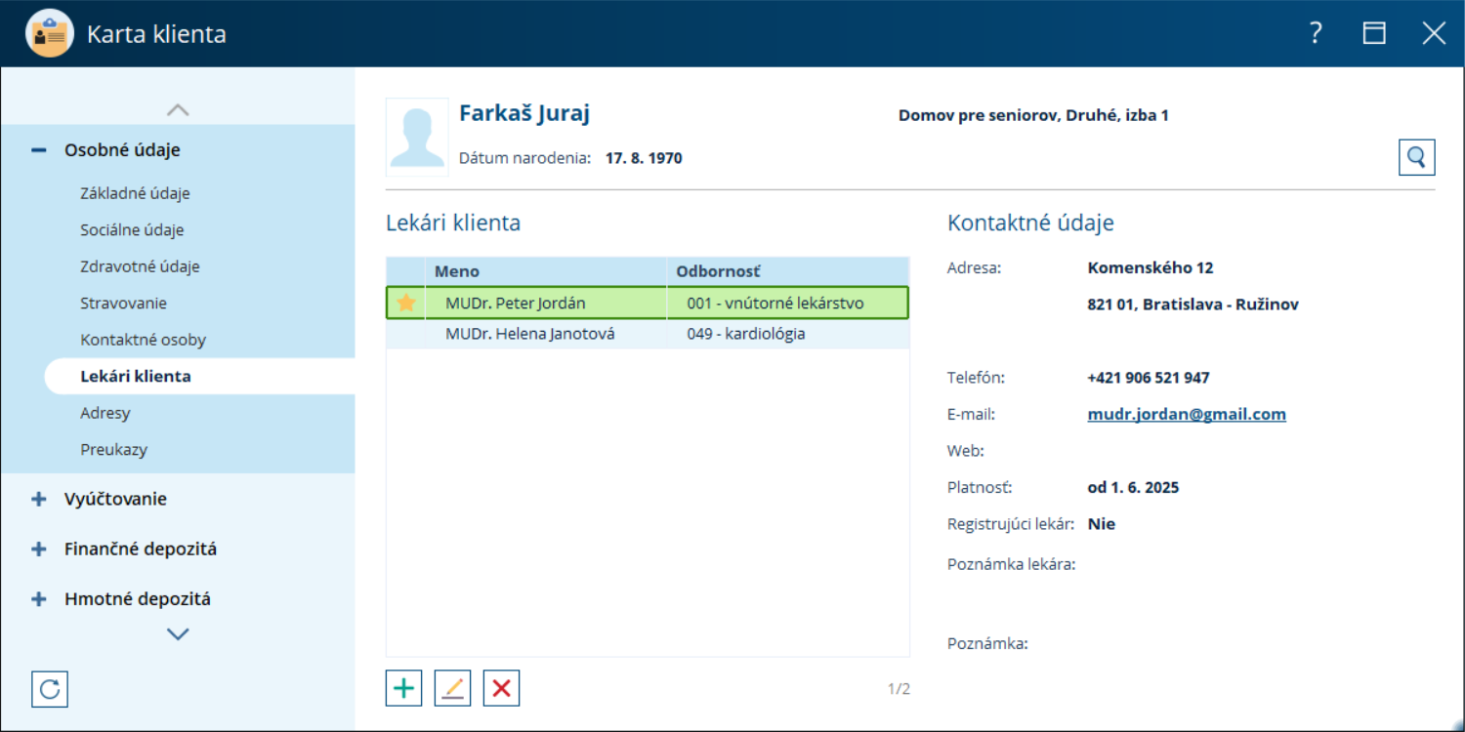
Task: Open Základné údaje in sidebar
Action: (x=135, y=193)
